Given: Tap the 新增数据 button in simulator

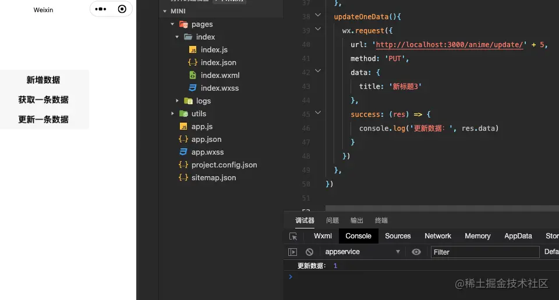Looking at the screenshot, I should tap(44, 80).
